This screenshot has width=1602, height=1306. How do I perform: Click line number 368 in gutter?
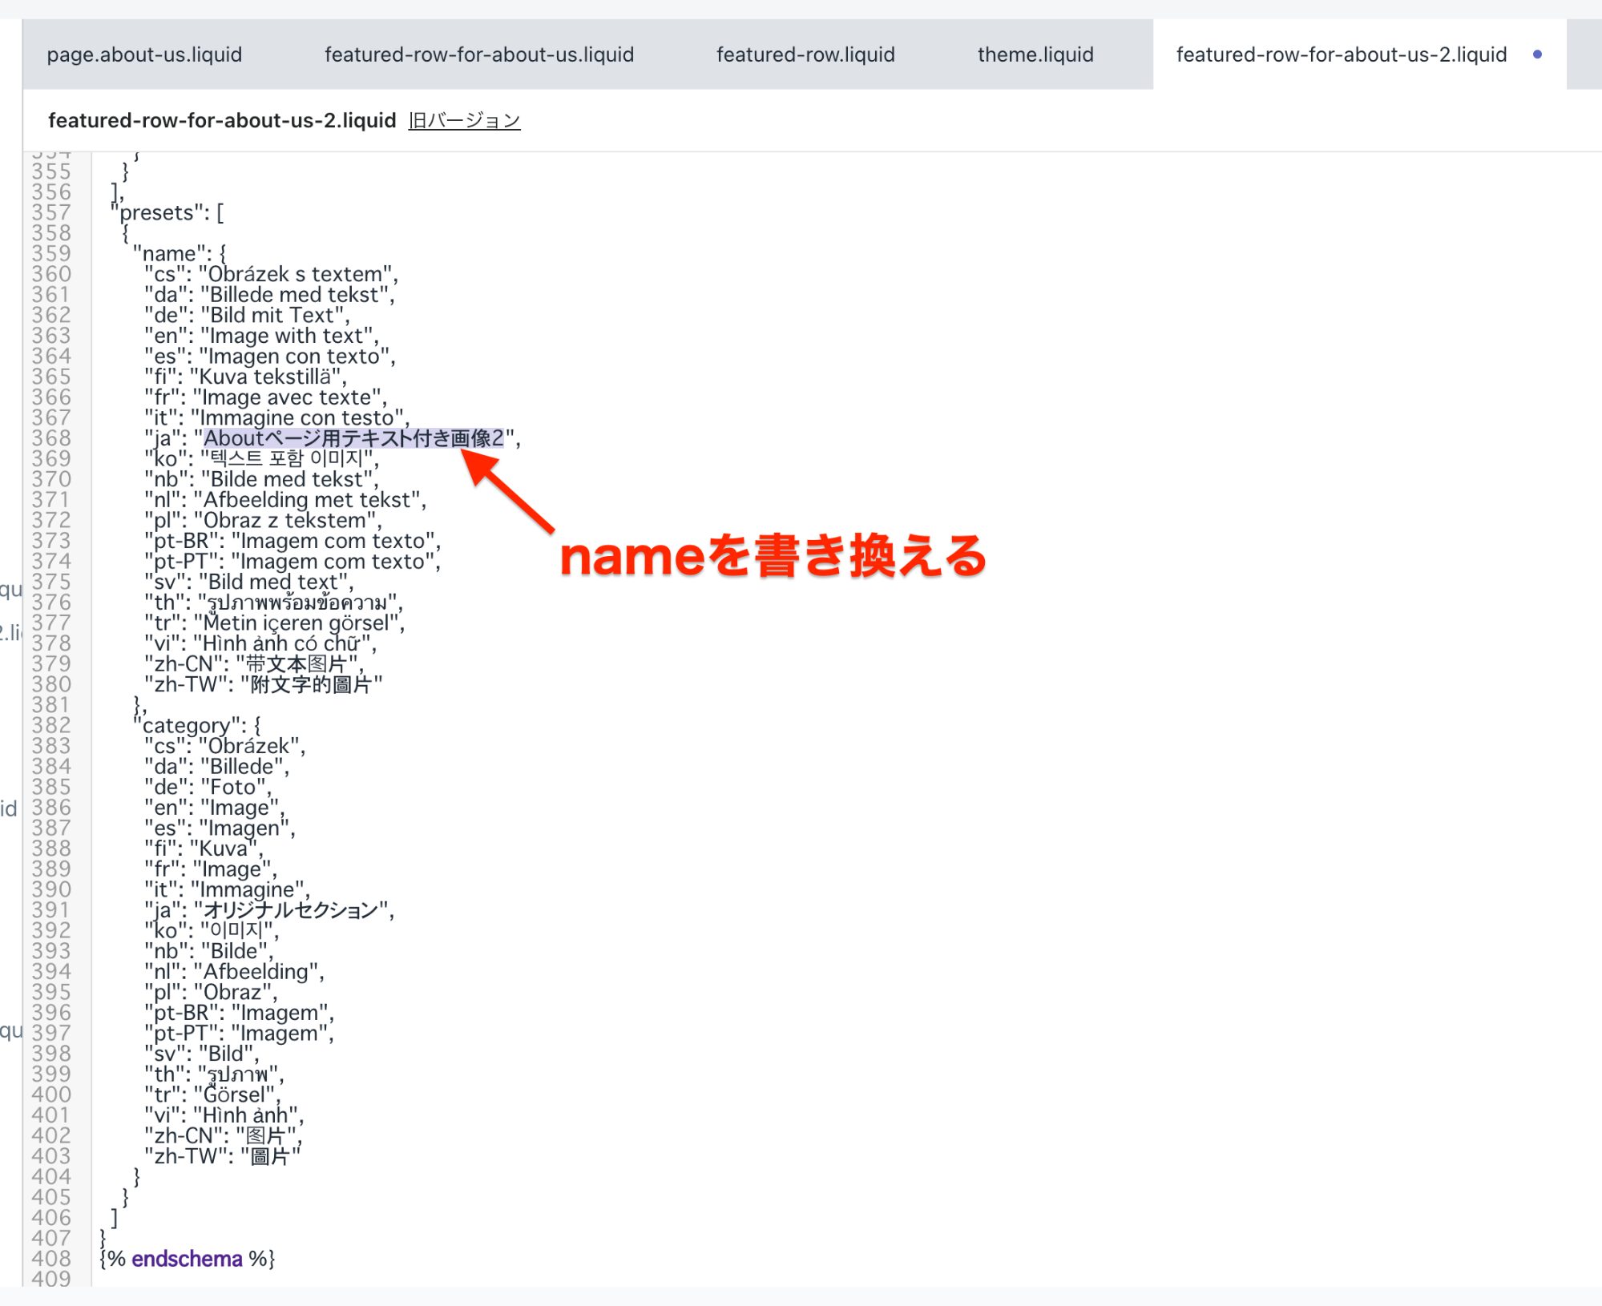pyautogui.click(x=51, y=438)
